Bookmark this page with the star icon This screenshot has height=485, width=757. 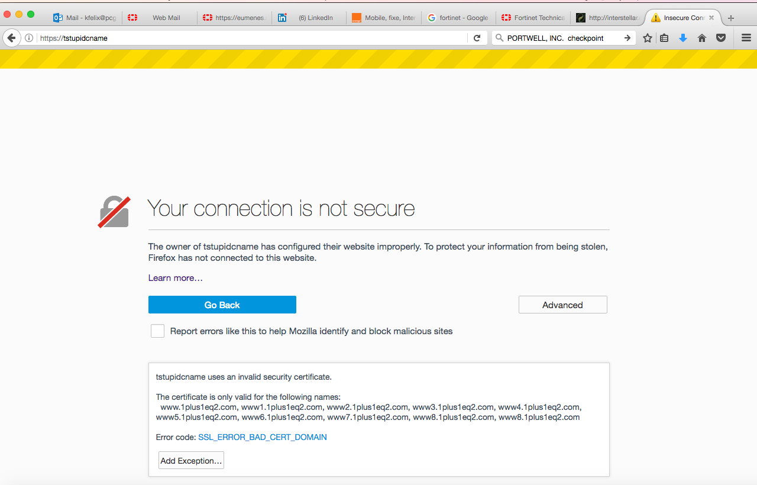tap(647, 37)
